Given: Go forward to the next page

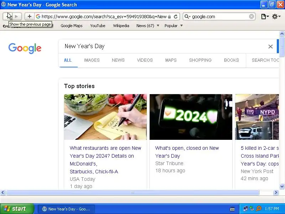Looking at the screenshot, I should tap(17, 16).
